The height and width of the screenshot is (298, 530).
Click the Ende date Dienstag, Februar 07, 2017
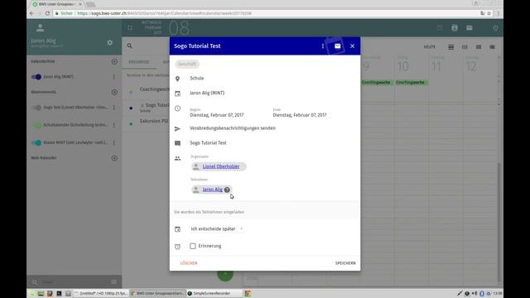click(300, 115)
